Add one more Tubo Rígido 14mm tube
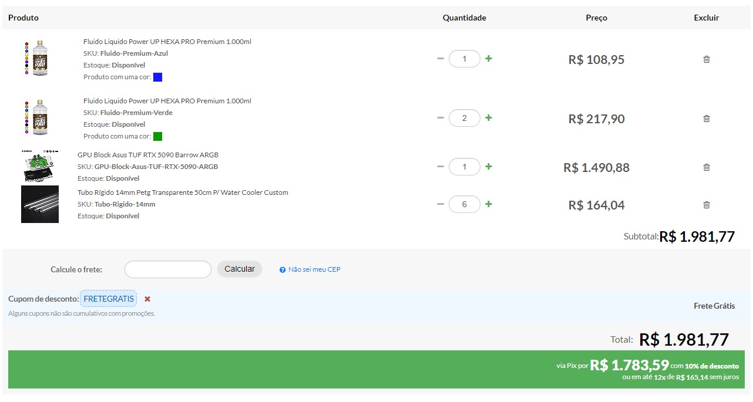 (489, 204)
